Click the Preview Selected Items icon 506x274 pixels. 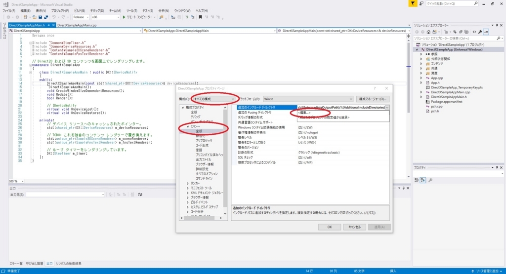click(486, 32)
